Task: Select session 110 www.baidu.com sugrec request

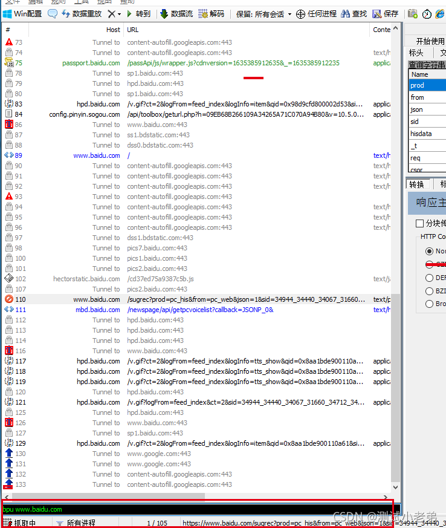Action: click(x=197, y=299)
